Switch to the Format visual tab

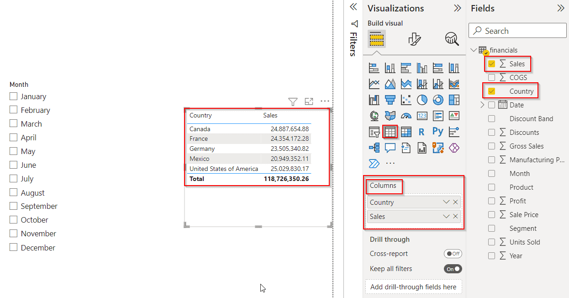(415, 39)
